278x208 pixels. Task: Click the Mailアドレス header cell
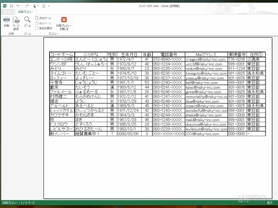tap(206, 54)
